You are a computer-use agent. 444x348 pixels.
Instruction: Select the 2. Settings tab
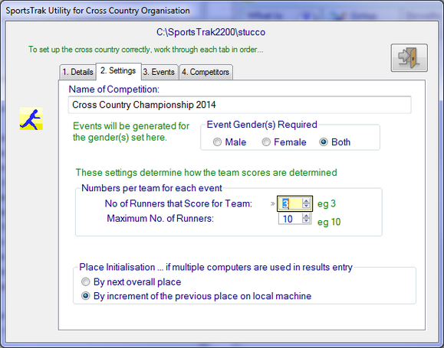118,71
